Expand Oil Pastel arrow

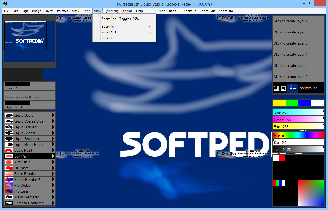53,168
